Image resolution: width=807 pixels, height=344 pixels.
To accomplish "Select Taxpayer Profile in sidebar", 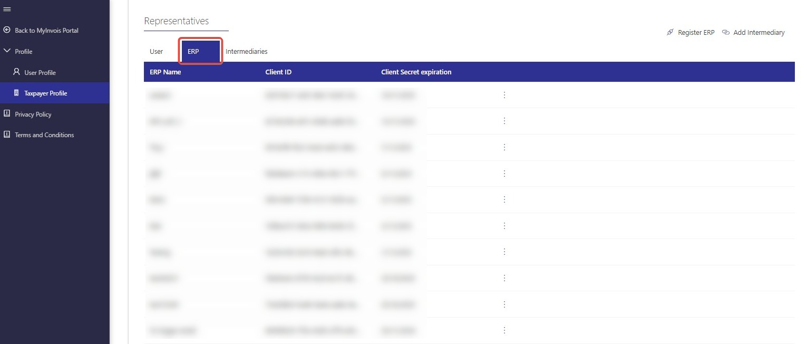I will pyautogui.click(x=45, y=93).
